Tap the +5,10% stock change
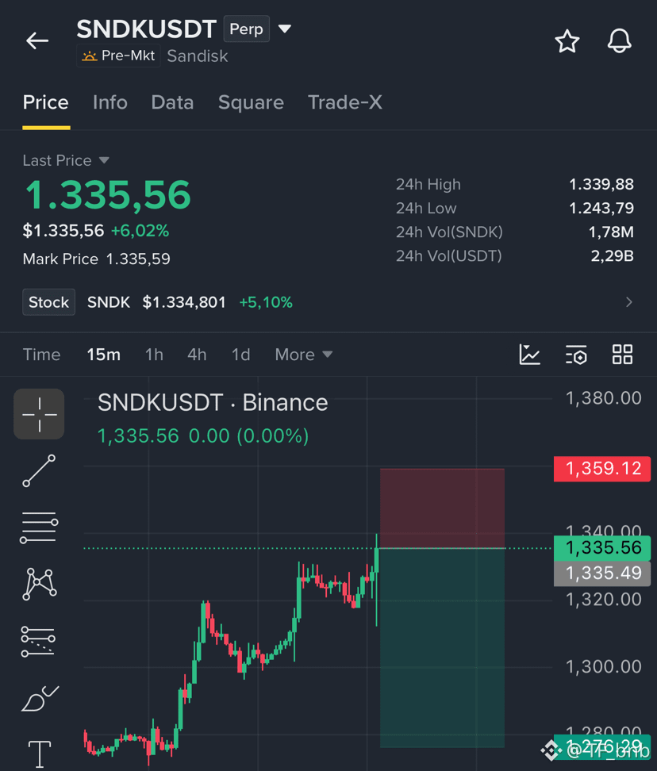Screen dimensions: 657x771 point(266,302)
